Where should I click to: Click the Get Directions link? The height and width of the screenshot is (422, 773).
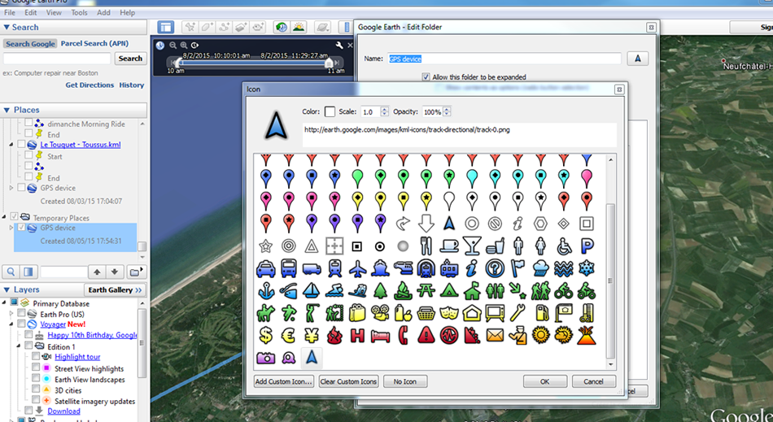[90, 85]
